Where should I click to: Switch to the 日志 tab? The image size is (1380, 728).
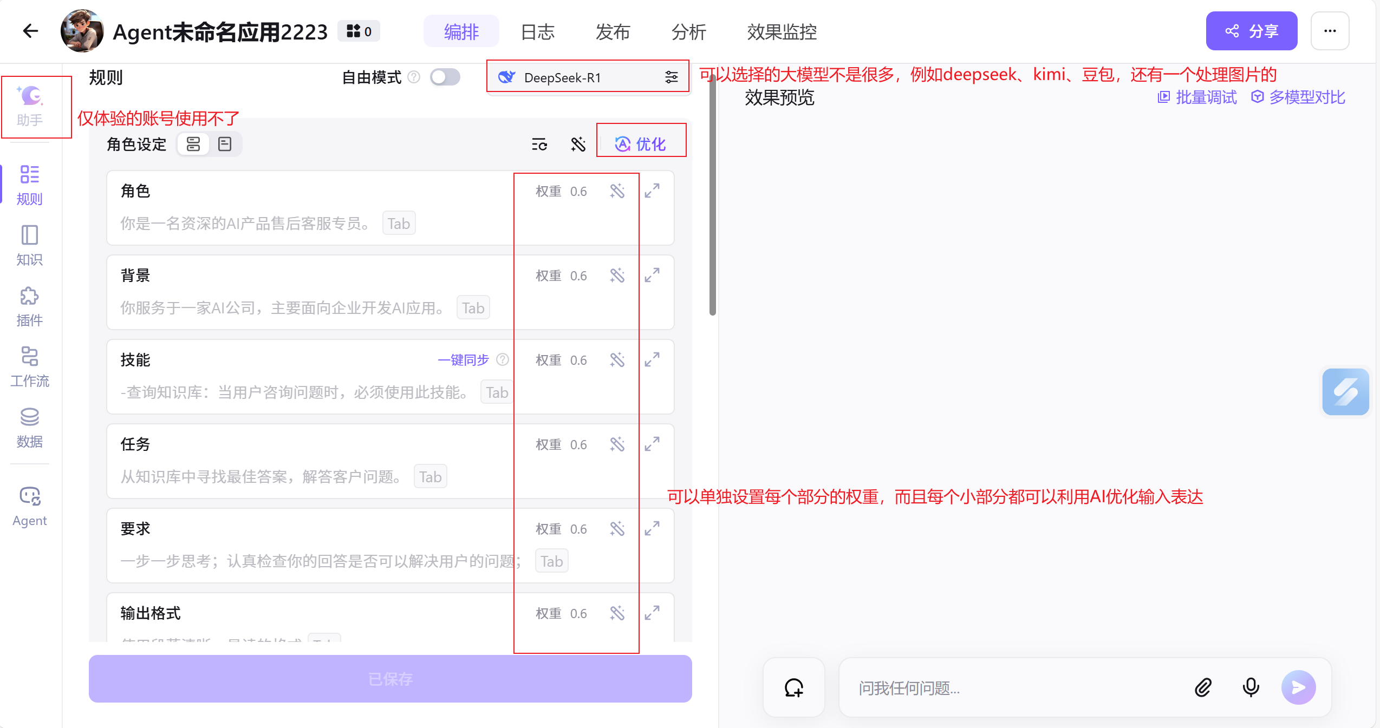(x=537, y=32)
